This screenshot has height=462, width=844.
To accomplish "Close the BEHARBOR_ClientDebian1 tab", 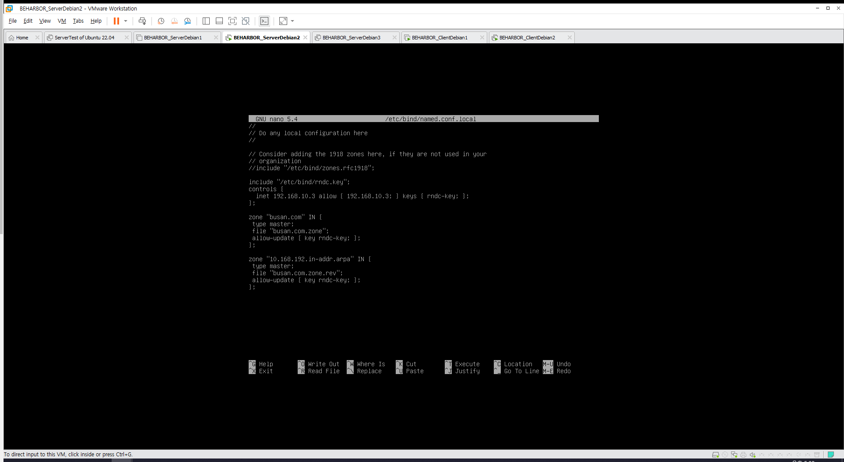I will [482, 38].
